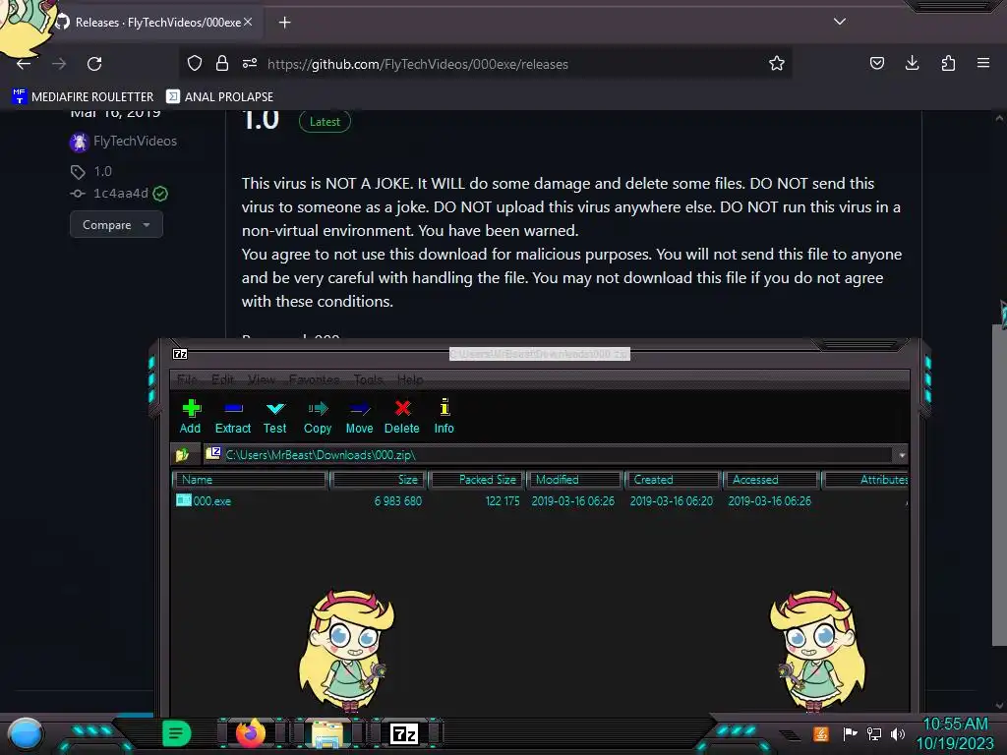Go up one folder level in 7-Zip
This screenshot has height=755, width=1007.
pos(182,454)
